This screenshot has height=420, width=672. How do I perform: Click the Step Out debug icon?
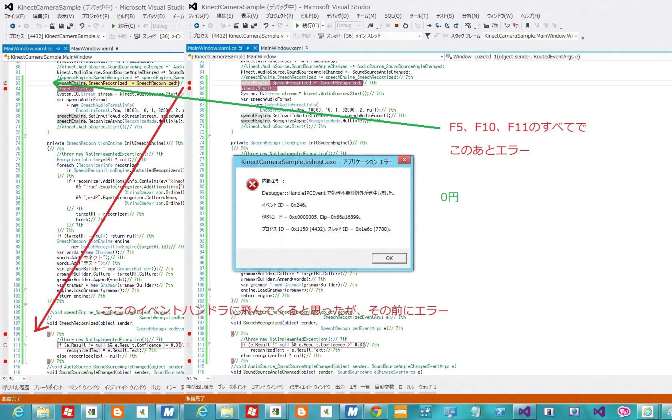[456, 26]
